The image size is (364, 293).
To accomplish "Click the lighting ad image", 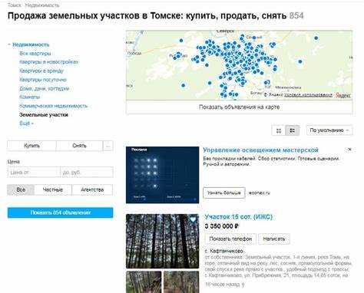I will pos(162,175).
